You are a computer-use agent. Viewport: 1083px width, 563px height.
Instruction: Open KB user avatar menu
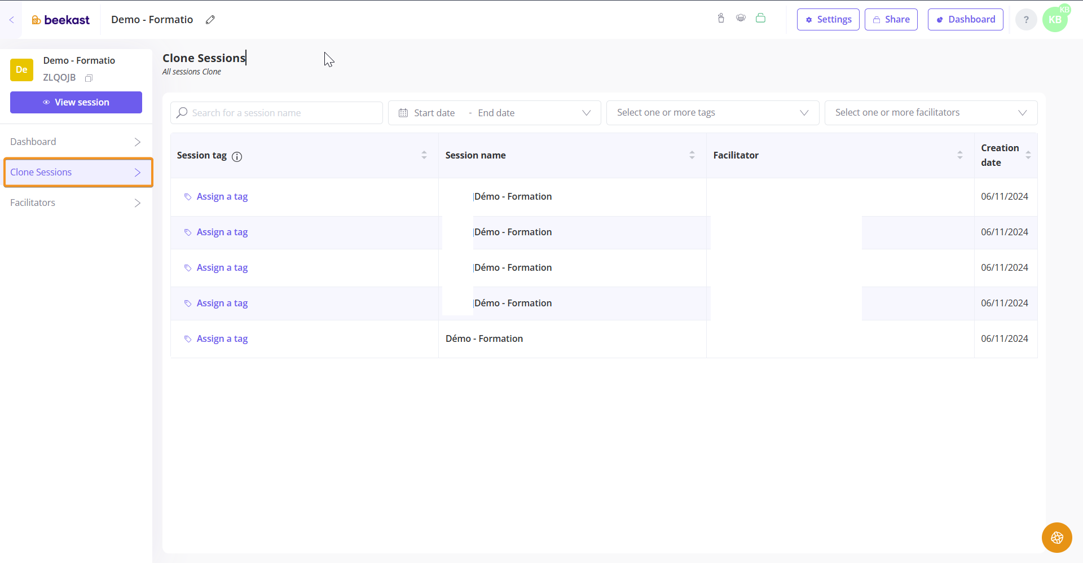(x=1055, y=19)
